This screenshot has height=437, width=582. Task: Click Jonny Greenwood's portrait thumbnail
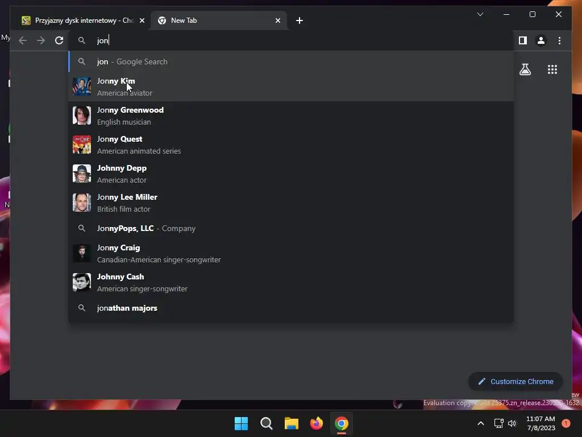(82, 116)
